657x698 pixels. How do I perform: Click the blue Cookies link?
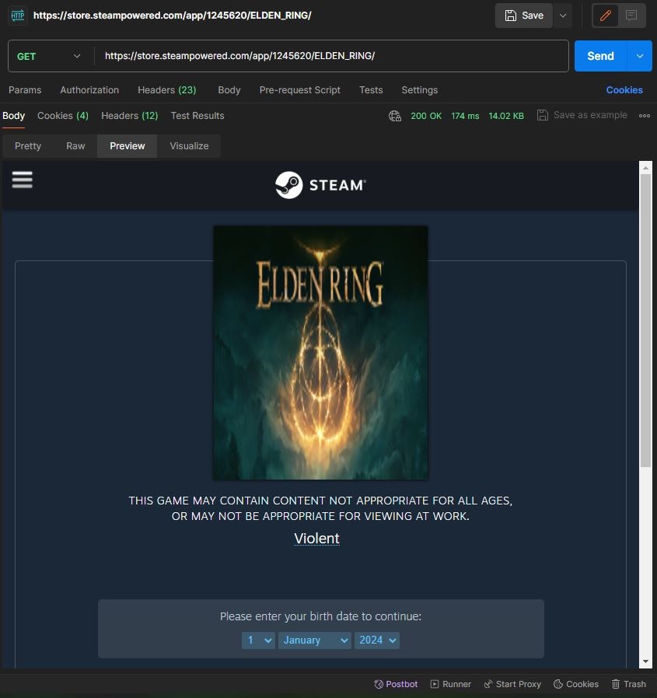click(624, 90)
